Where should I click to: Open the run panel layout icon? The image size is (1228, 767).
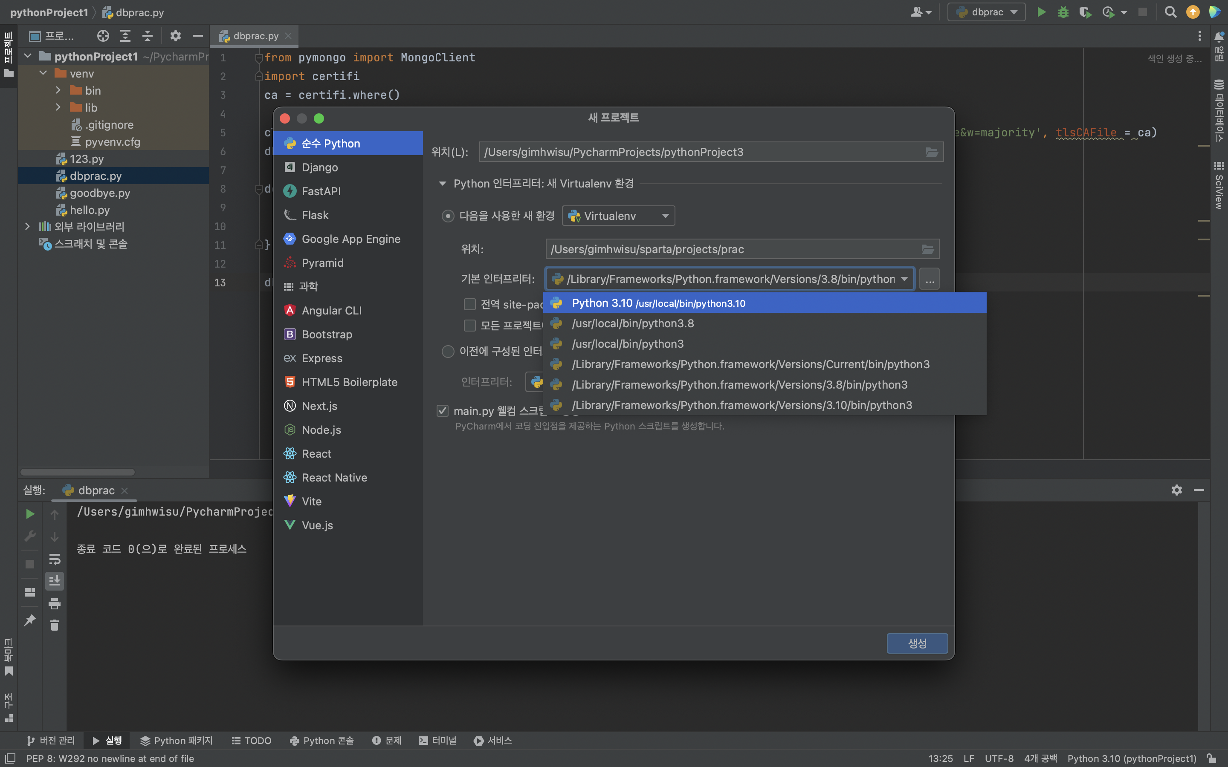pyautogui.click(x=30, y=592)
